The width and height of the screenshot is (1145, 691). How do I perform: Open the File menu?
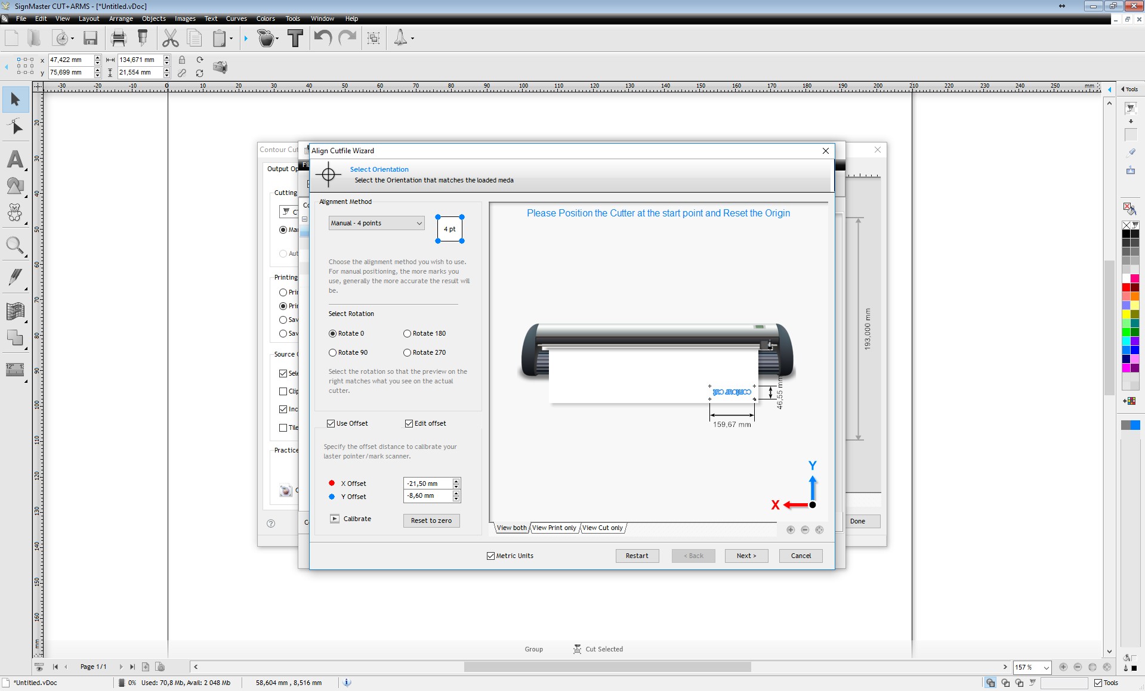click(21, 18)
